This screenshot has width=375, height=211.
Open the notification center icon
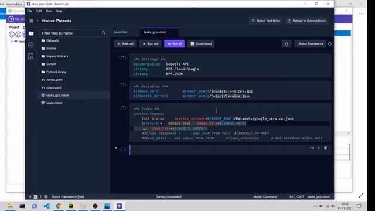point(359,206)
